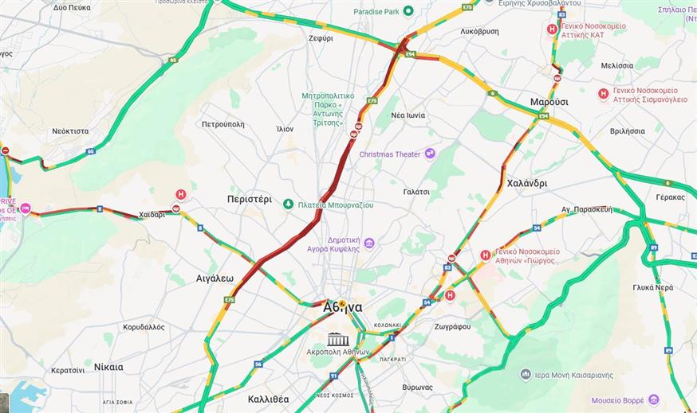Click the Σισμανόγλειο hospital H icon
This screenshot has width=697, height=413.
603,94
